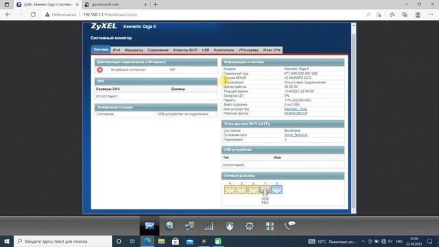Image resolution: width=439 pixels, height=247 pixels.
Task: Click the Keenetic_Giga device name link
Action: coord(296,109)
